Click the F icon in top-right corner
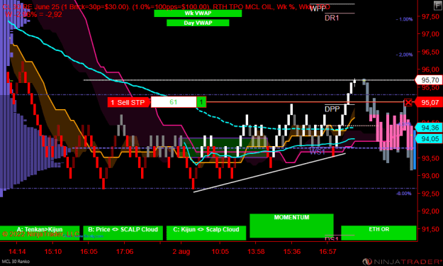The image size is (443, 266). pyautogui.click(x=438, y=6)
